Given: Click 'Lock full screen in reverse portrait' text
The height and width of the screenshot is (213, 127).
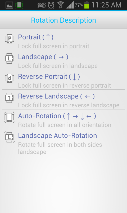Looking at the screenshot, I should (x=65, y=85).
